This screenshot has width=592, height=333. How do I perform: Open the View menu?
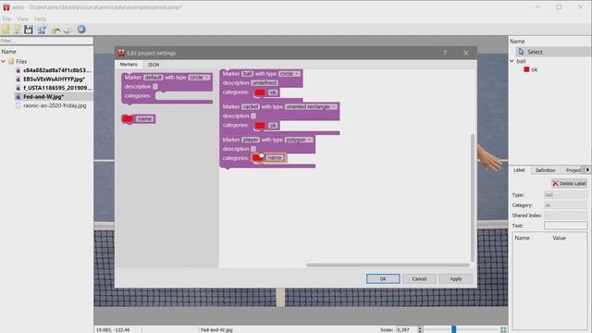pyautogui.click(x=22, y=18)
